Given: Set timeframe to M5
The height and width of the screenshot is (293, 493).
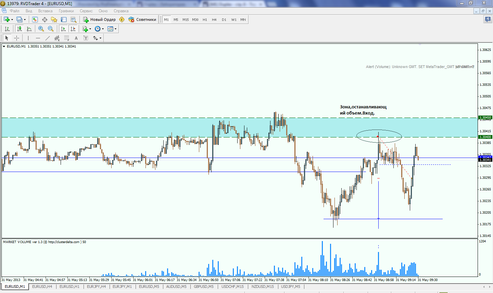Looking at the screenshot, I should [176, 19].
